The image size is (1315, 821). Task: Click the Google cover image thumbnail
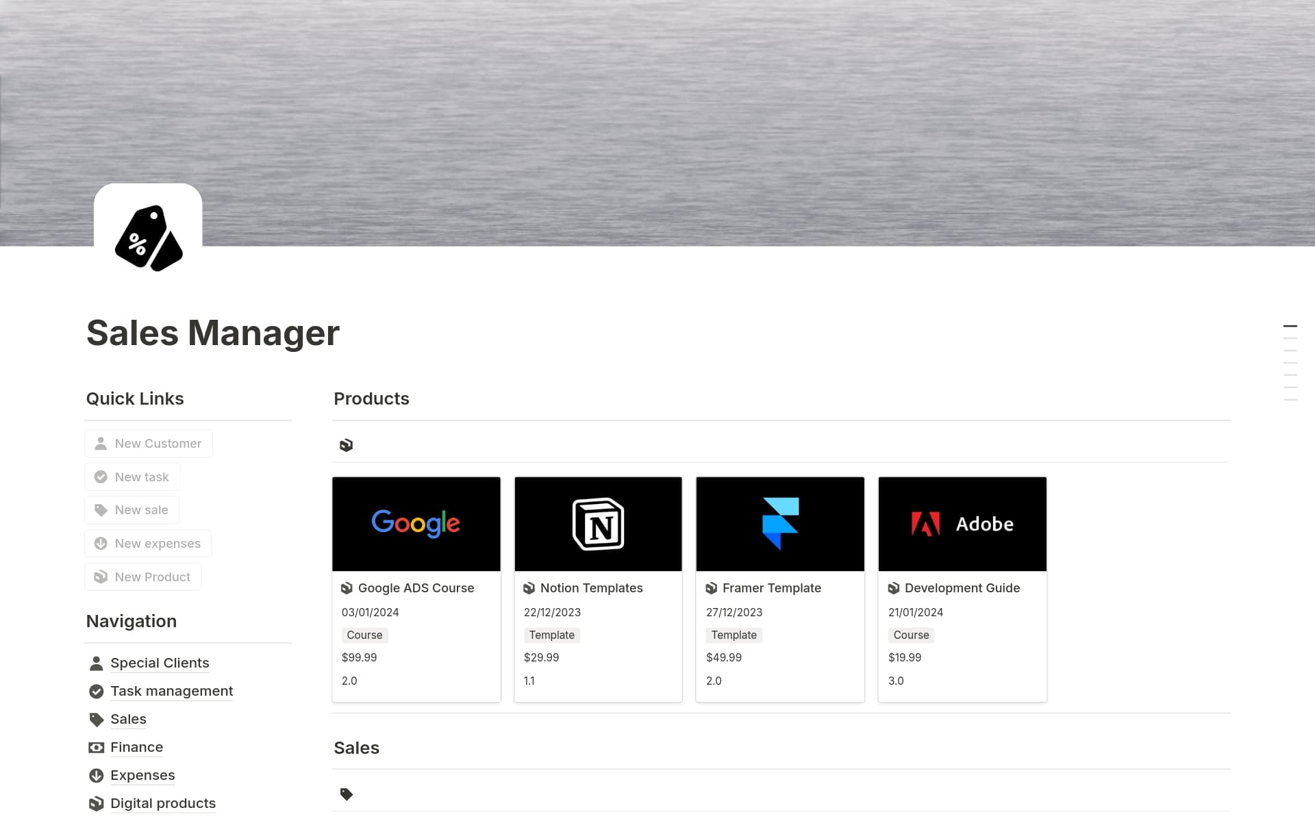[x=416, y=524]
